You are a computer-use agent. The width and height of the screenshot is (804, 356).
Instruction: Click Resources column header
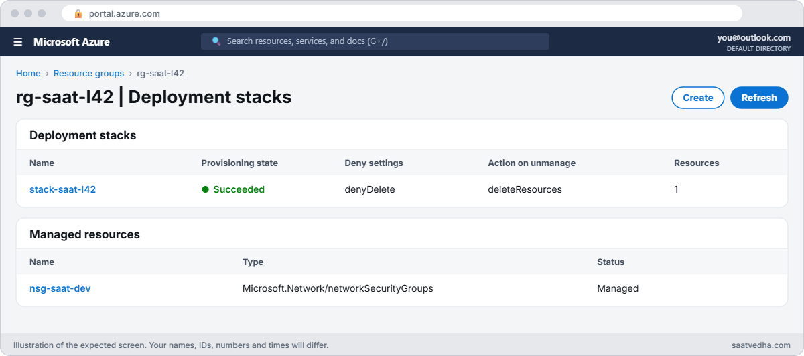click(x=696, y=163)
